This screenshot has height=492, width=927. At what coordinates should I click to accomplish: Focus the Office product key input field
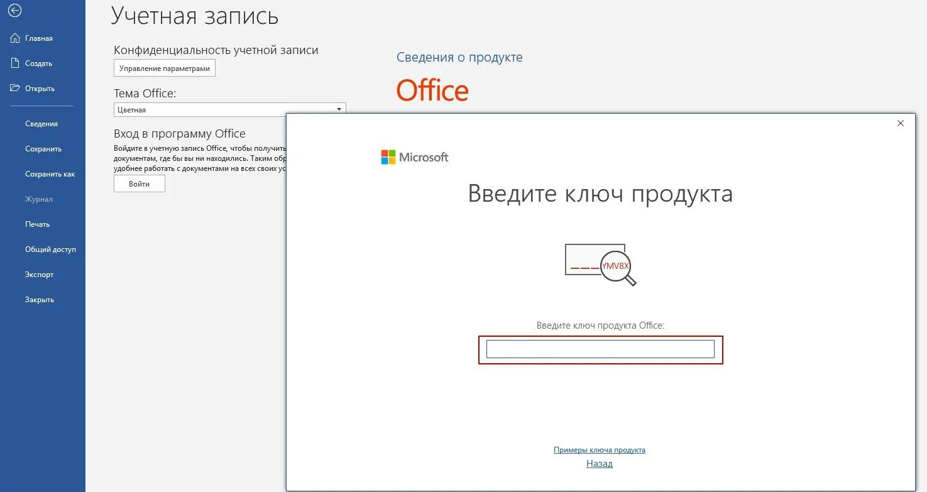pos(600,349)
